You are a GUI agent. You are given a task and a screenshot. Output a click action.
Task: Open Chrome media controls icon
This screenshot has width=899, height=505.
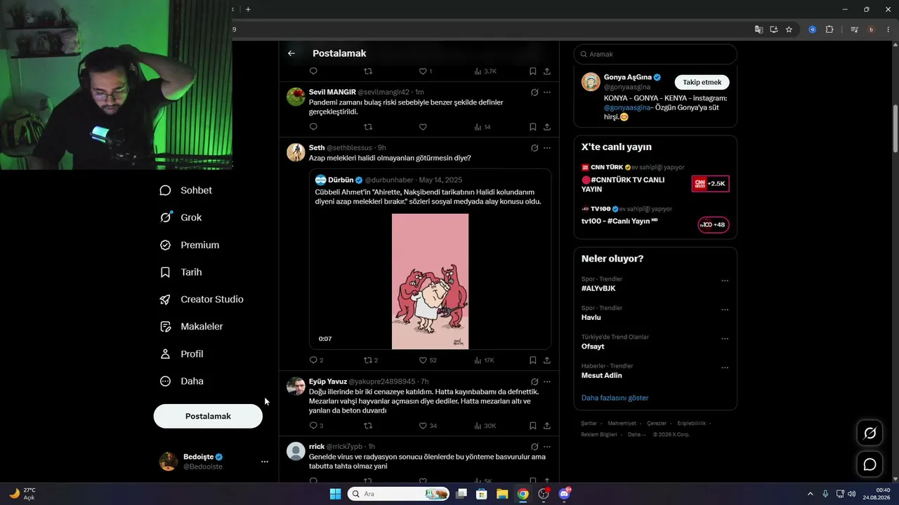point(854,29)
